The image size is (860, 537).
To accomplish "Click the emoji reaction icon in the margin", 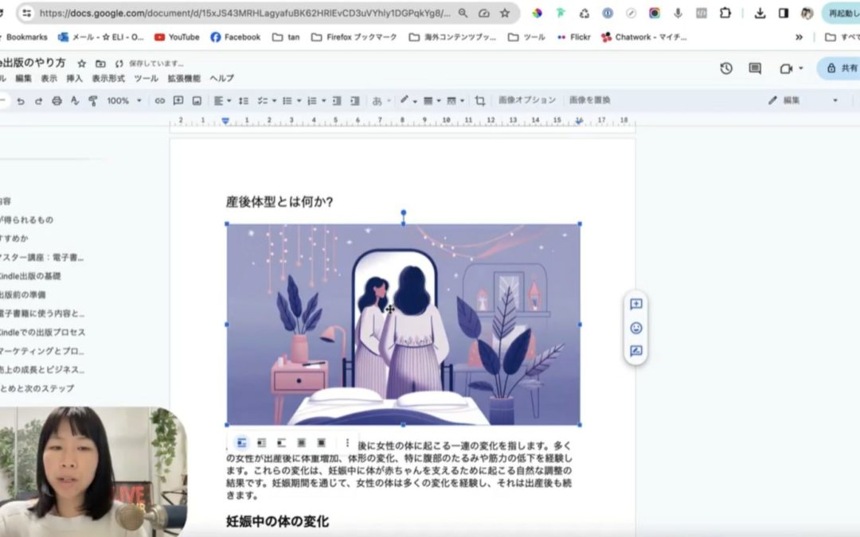I will [x=635, y=327].
